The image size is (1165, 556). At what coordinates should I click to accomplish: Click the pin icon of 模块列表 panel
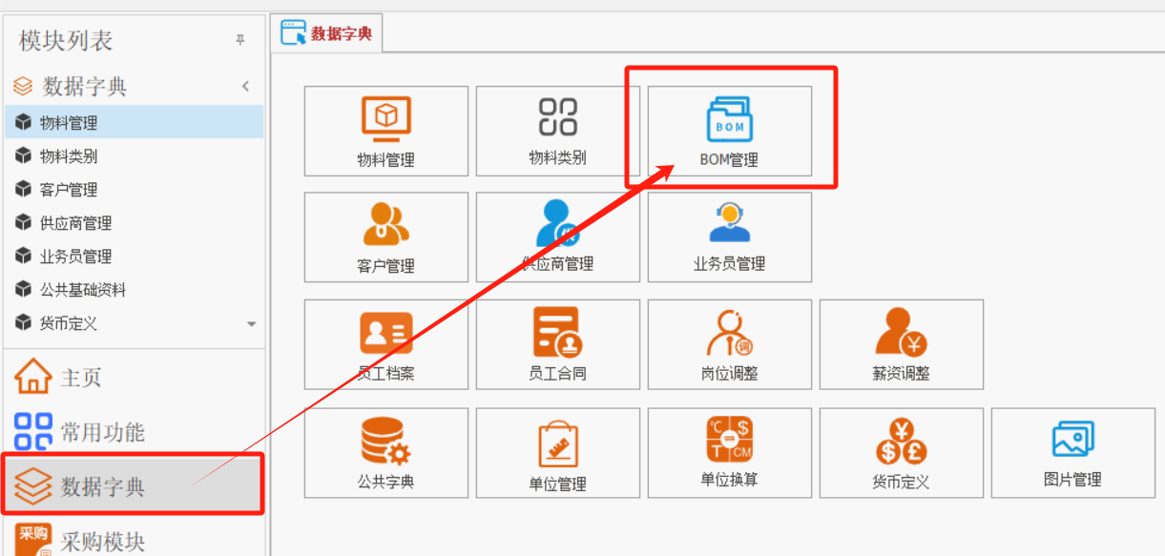click(240, 40)
